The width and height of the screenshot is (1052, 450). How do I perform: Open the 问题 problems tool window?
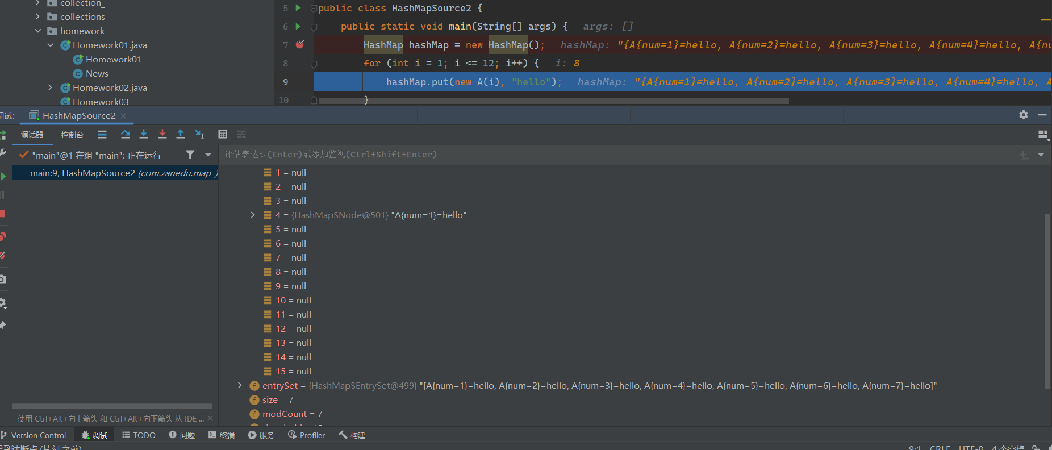pos(182,435)
